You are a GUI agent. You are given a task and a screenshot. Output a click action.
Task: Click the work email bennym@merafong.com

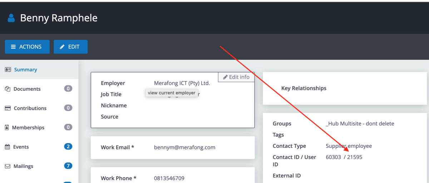184,147
